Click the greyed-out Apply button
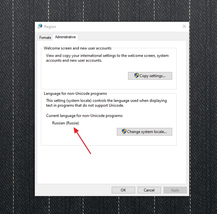Screen dimensions: 217x214 pyautogui.click(x=175, y=190)
